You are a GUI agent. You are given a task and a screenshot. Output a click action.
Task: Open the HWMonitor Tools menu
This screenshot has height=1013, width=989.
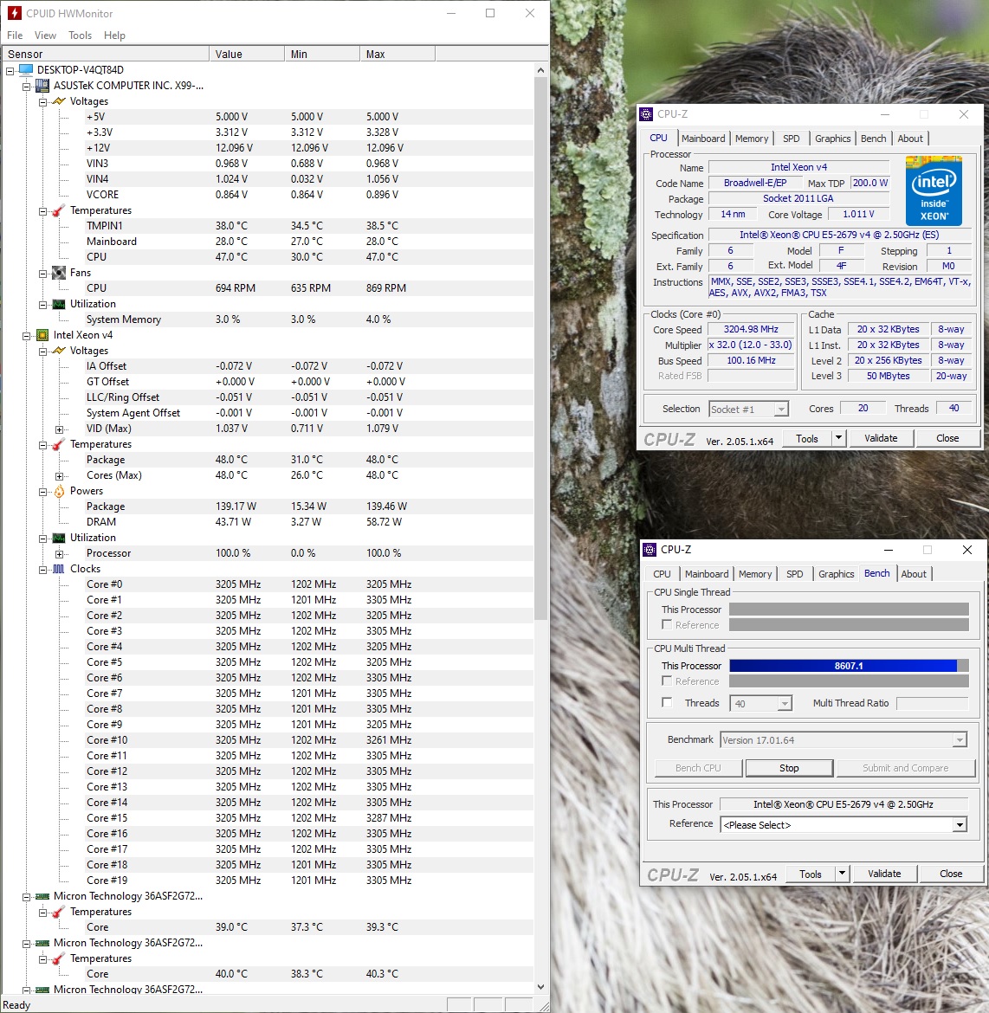click(x=81, y=35)
